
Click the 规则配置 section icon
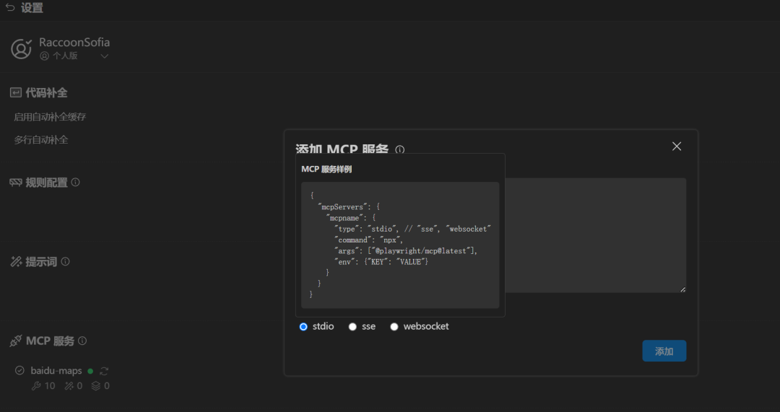click(x=15, y=183)
